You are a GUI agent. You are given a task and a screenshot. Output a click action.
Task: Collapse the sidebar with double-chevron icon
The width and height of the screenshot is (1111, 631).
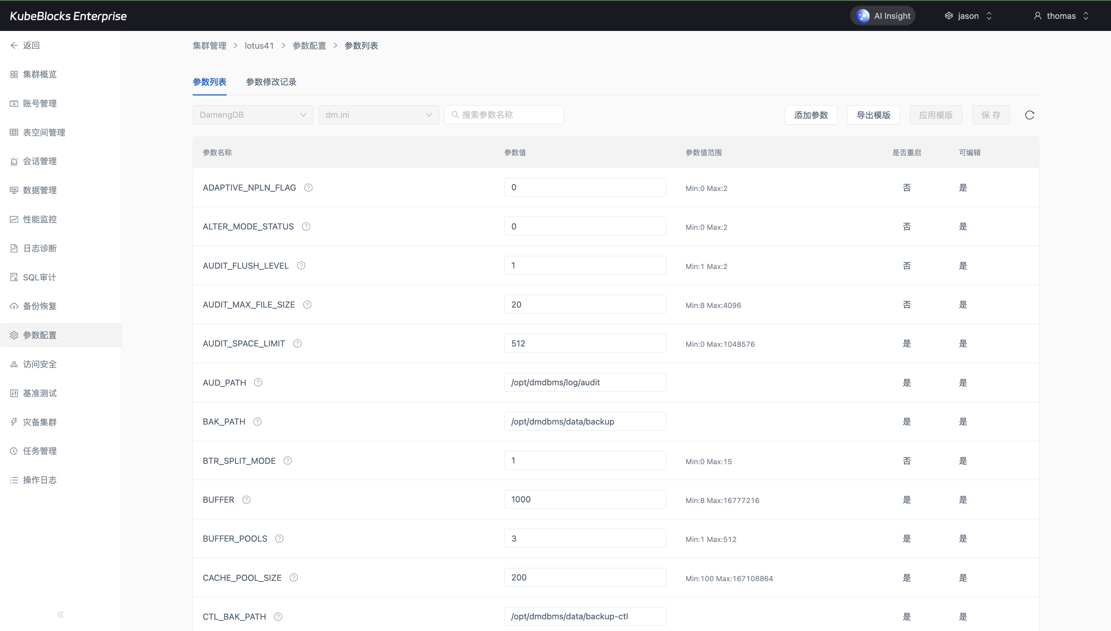[60, 614]
